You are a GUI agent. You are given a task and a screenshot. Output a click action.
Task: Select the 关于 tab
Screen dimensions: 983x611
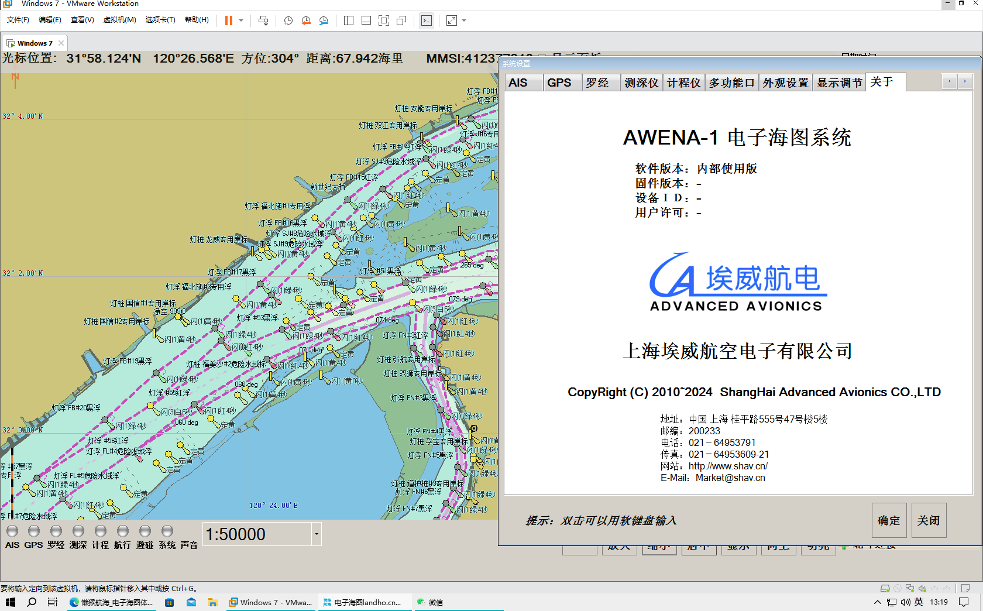pyautogui.click(x=885, y=82)
